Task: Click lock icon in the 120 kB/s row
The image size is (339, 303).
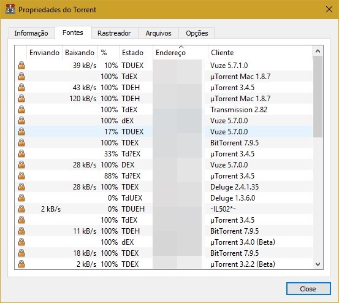Action: click(x=21, y=98)
